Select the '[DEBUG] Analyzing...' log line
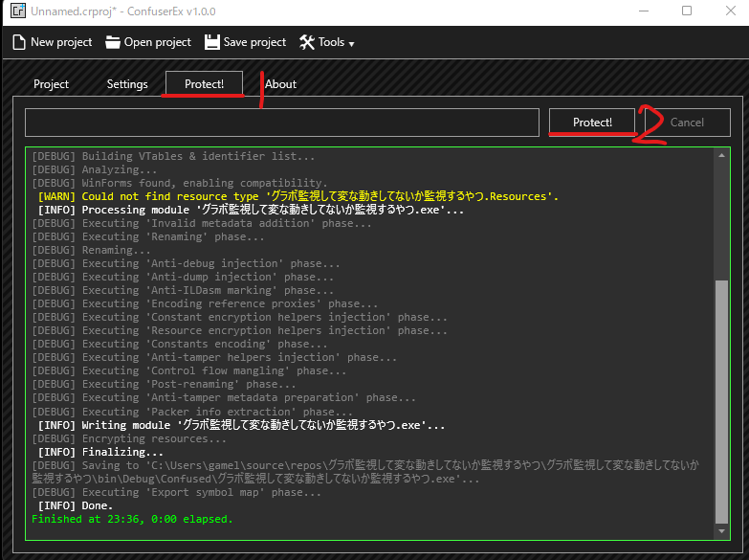This screenshot has height=560, width=749. (94, 169)
